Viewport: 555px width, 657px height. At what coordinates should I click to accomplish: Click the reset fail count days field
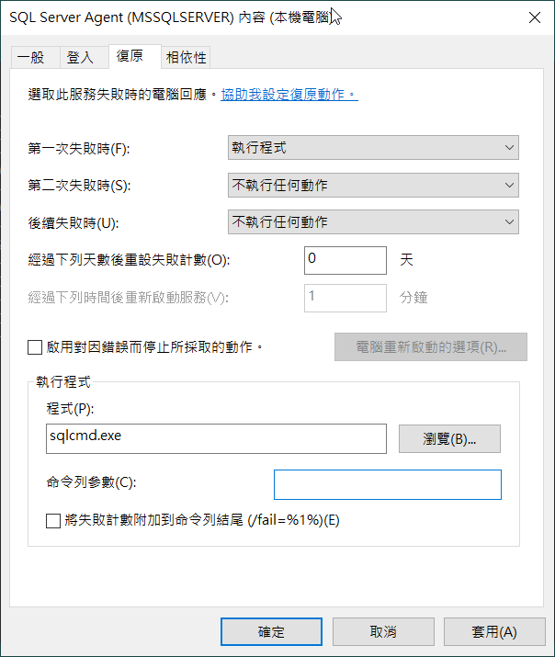tap(345, 260)
